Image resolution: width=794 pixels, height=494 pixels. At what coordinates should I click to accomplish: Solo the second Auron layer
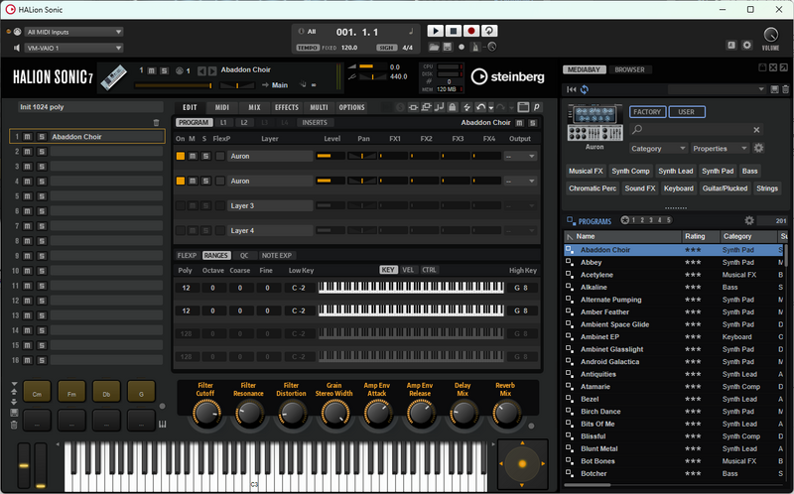pos(205,181)
